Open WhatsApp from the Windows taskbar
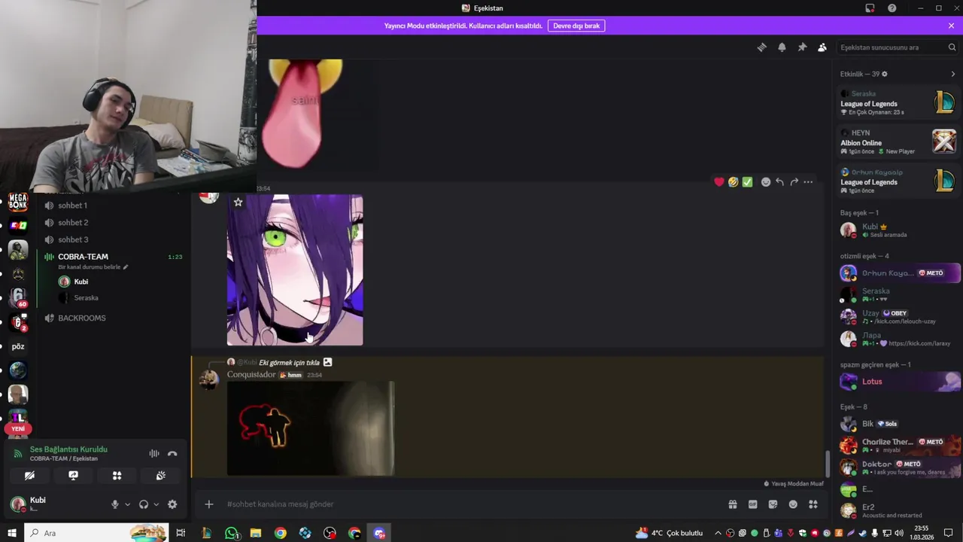This screenshot has height=542, width=963. coord(231,533)
